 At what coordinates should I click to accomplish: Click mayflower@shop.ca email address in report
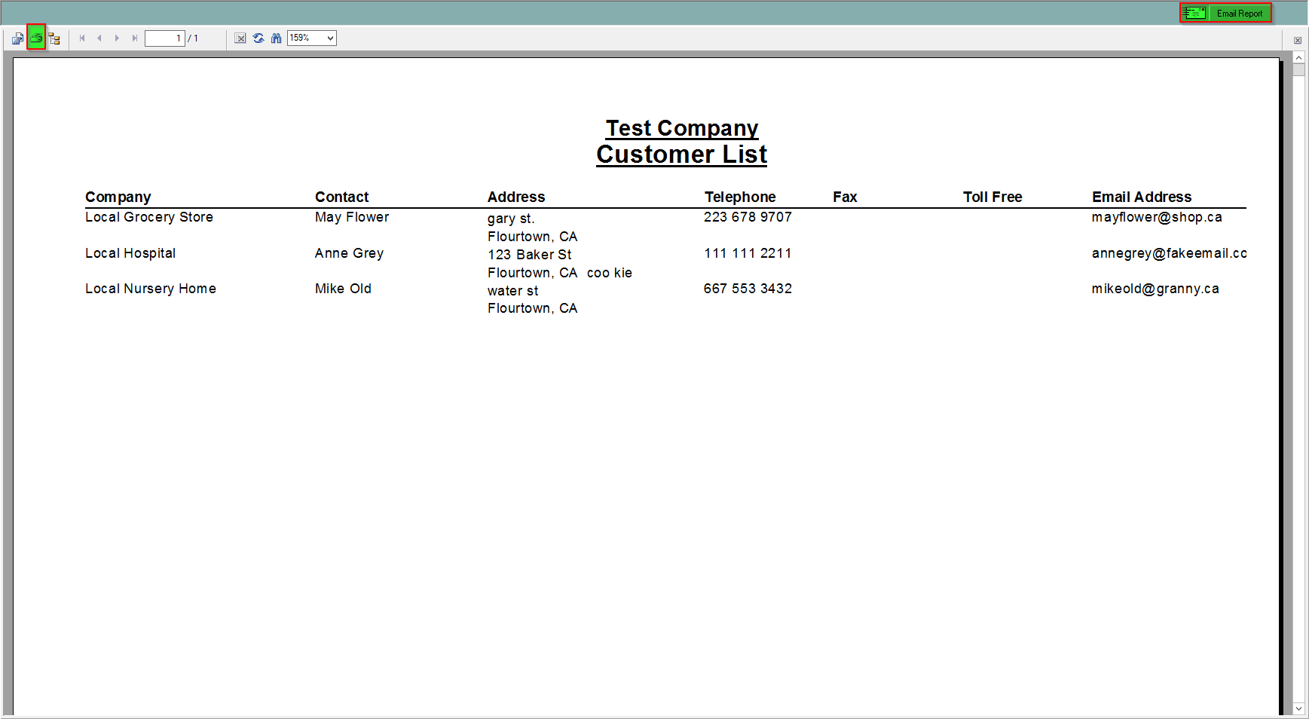[1157, 217]
